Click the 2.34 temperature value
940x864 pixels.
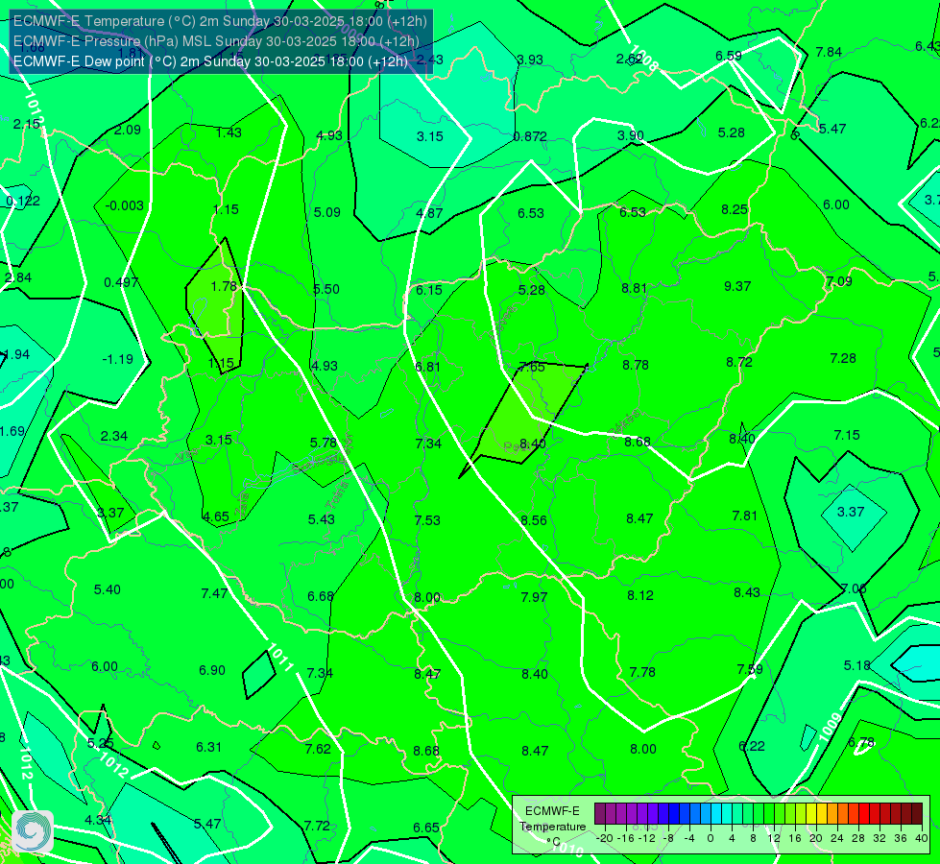(x=114, y=436)
